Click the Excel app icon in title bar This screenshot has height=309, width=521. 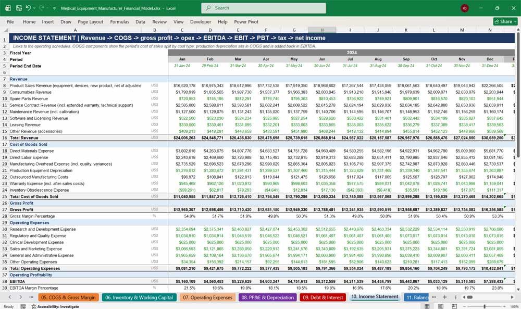pos(8,8)
